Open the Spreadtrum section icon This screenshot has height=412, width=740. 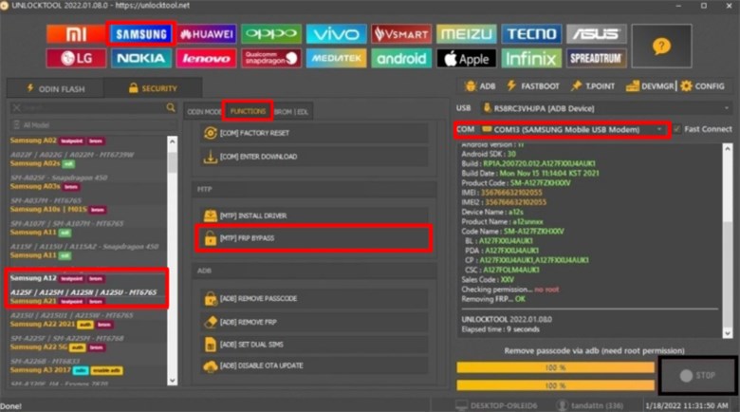point(597,59)
